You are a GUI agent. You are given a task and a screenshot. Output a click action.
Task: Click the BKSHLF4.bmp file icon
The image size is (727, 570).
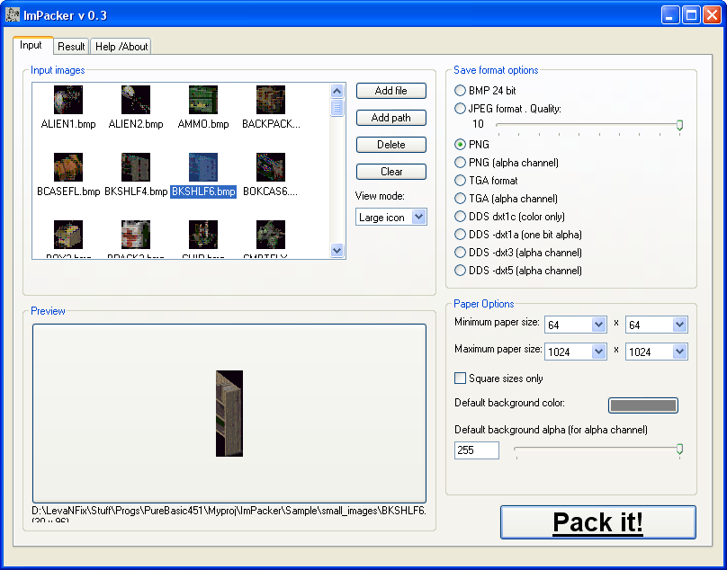pos(136,167)
